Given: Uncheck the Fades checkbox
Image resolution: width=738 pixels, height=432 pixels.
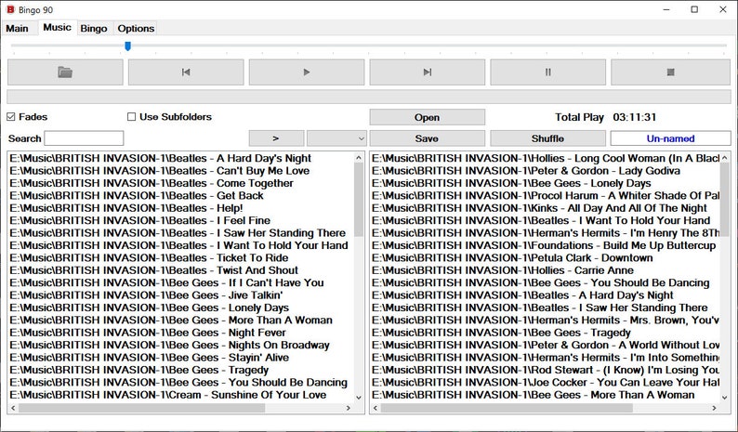Looking at the screenshot, I should [11, 117].
